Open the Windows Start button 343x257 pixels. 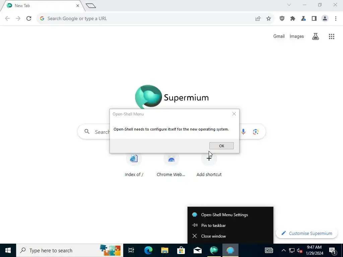(x=8, y=250)
